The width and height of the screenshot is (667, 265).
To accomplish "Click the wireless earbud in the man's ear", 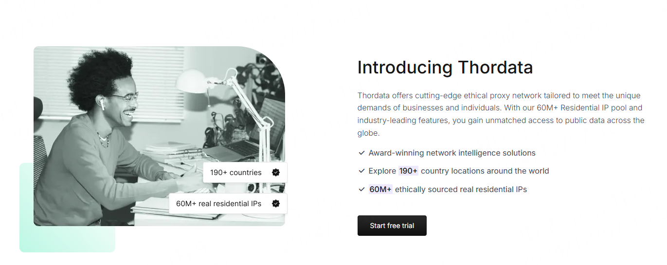I will tap(103, 105).
